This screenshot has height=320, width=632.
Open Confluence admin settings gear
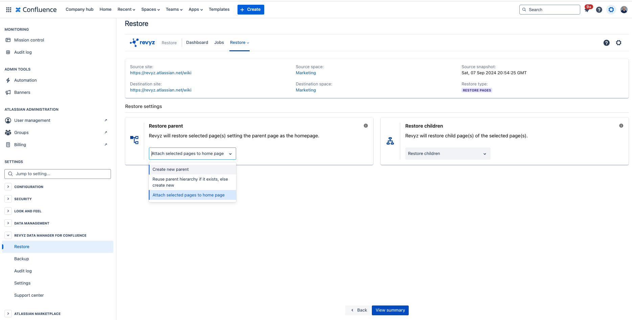[x=611, y=9]
